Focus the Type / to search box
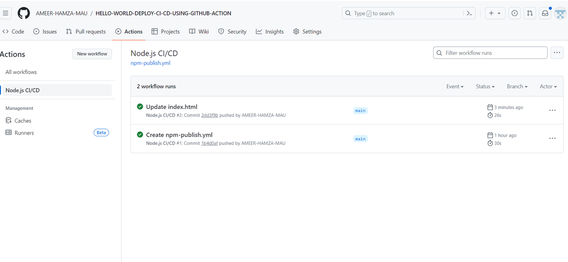 409,13
